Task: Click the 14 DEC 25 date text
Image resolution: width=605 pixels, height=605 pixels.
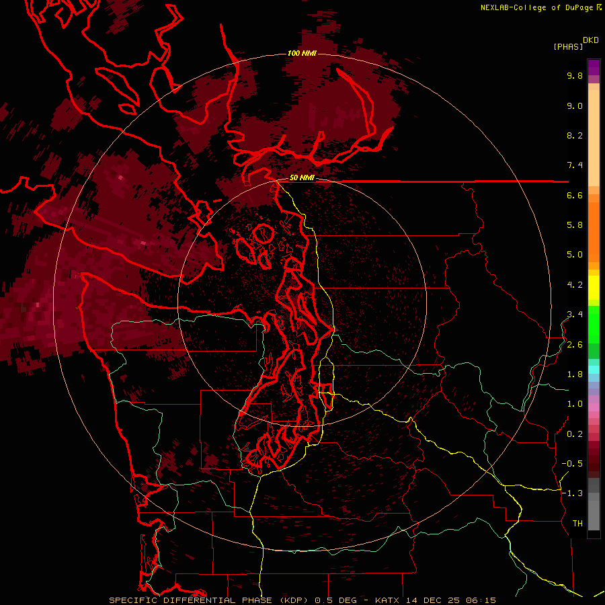Action: click(x=434, y=600)
